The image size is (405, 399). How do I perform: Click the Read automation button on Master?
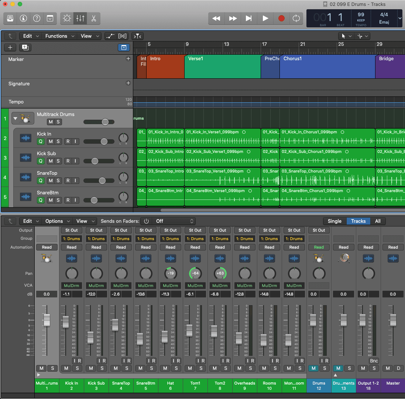(393, 247)
